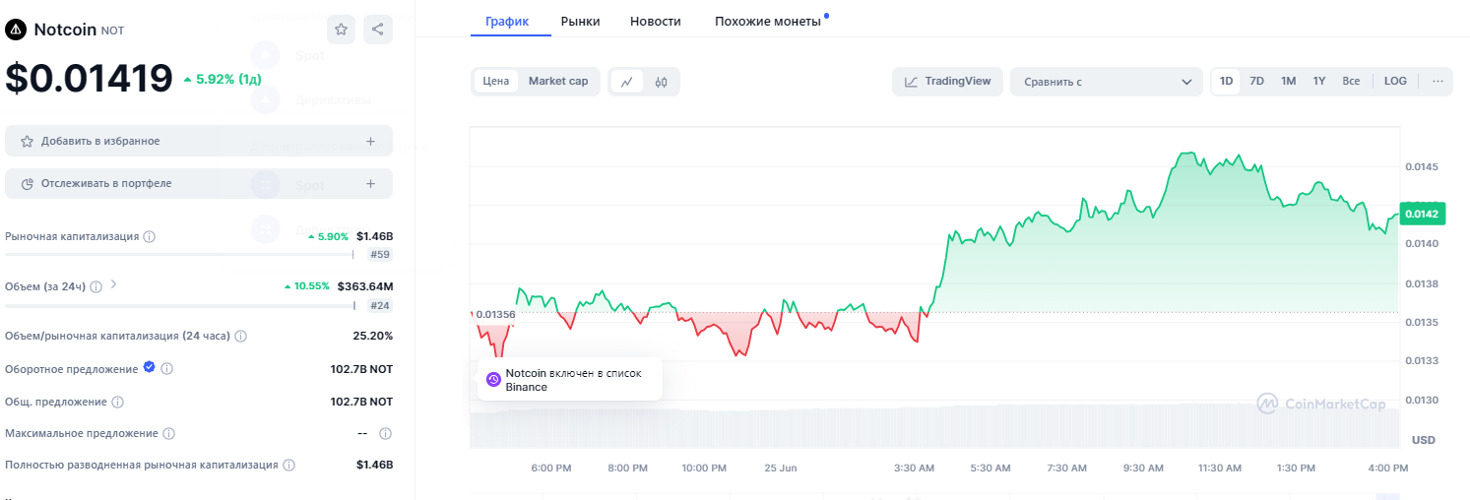Select the 7D time range
Image resolution: width=1470 pixels, height=500 pixels.
click(x=1256, y=82)
